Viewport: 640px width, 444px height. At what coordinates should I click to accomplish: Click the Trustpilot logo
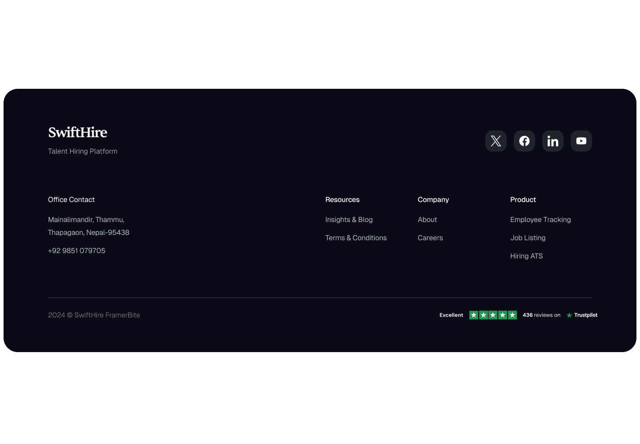[x=582, y=315]
